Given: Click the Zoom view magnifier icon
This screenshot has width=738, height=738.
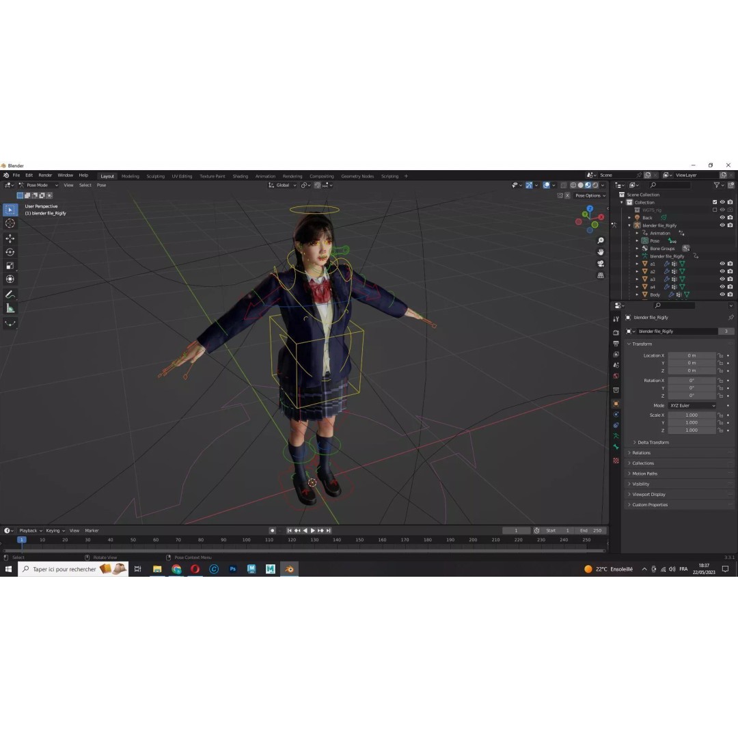Looking at the screenshot, I should [x=601, y=241].
